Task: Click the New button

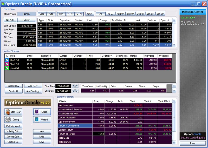Action: click(x=42, y=131)
